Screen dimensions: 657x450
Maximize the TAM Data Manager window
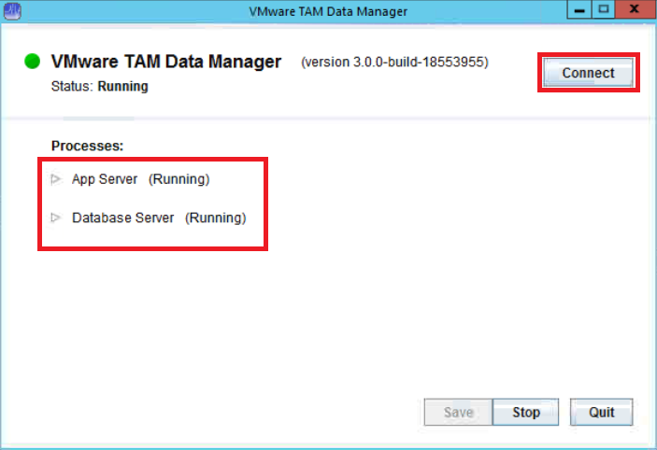[x=604, y=10]
